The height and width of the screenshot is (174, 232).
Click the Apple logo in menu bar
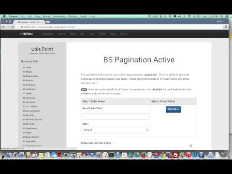(x=4, y=16)
